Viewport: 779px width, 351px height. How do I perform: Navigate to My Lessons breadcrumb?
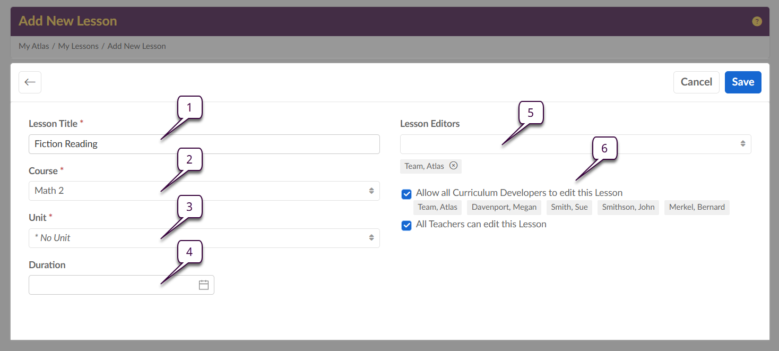point(78,46)
